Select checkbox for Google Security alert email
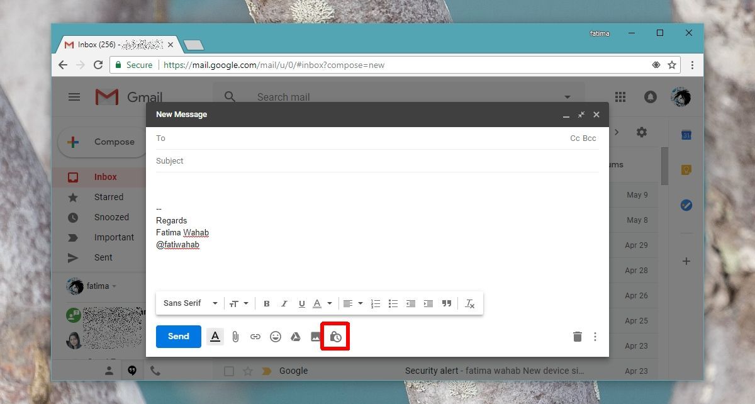The image size is (755, 404). (x=229, y=371)
